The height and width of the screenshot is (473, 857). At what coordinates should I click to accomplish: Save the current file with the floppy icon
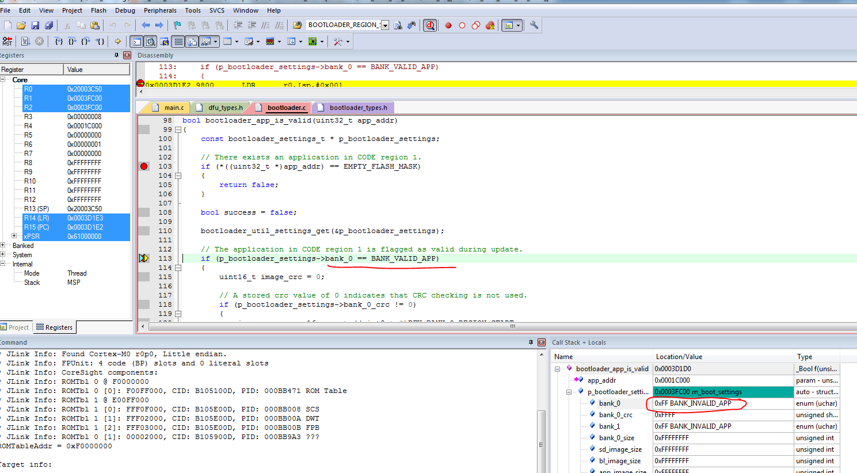coord(35,25)
